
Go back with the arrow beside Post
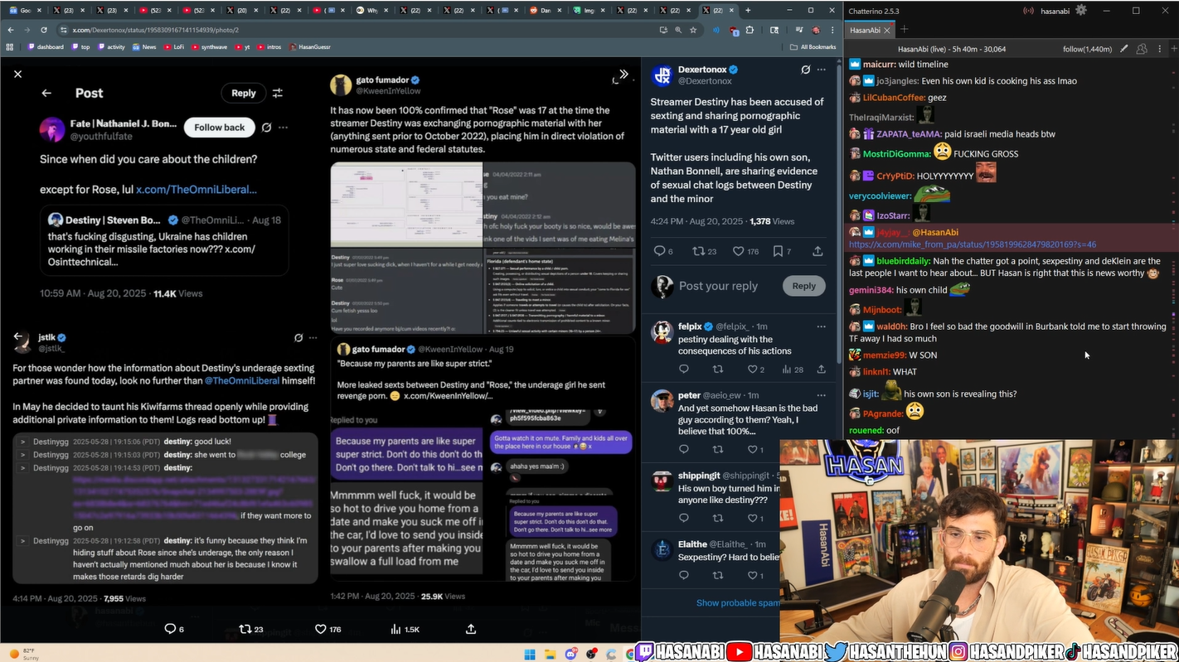(x=46, y=93)
